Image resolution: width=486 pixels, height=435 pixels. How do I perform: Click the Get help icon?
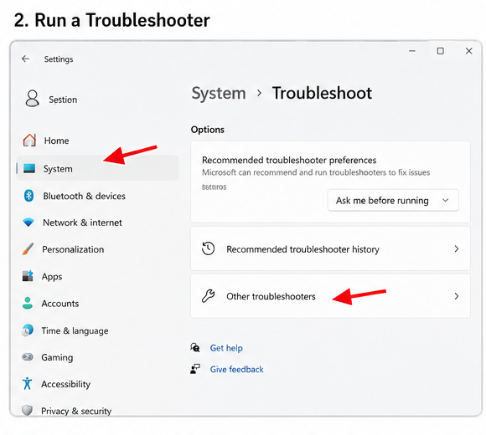[x=195, y=348]
